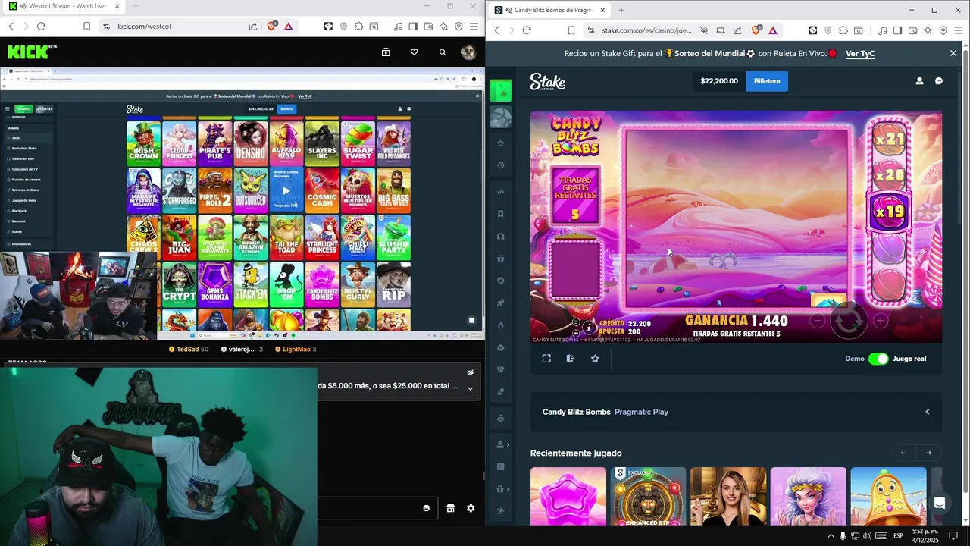
Task: Click the spin button in the slot game
Action: pos(849,322)
